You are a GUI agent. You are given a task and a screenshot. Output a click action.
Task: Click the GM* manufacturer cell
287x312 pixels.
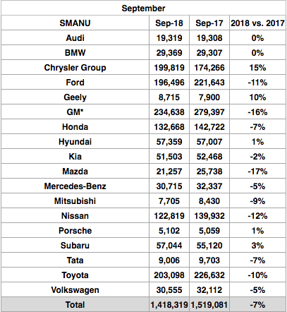pos(75,112)
